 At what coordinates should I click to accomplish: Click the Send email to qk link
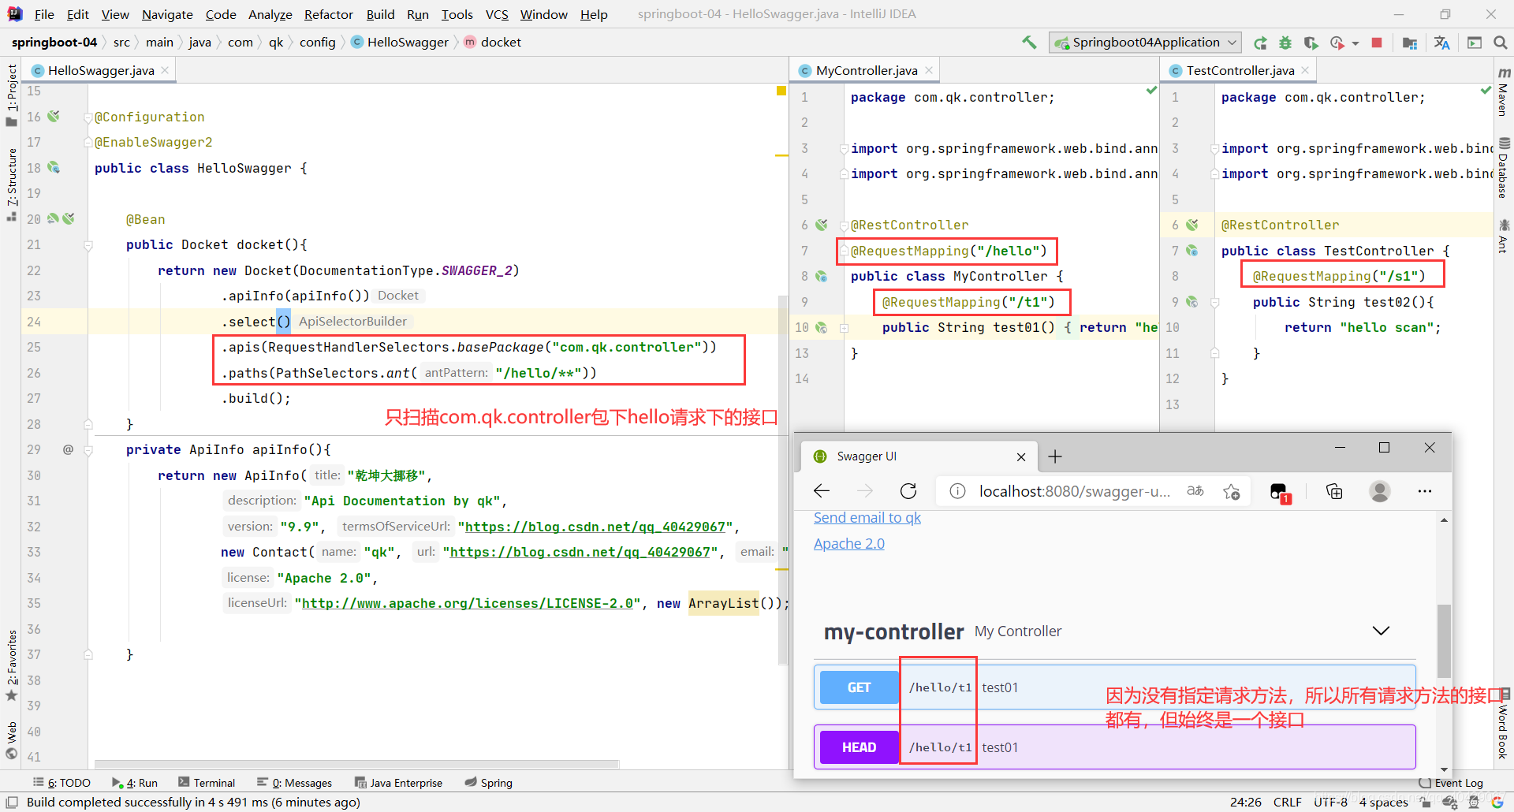[x=867, y=518]
